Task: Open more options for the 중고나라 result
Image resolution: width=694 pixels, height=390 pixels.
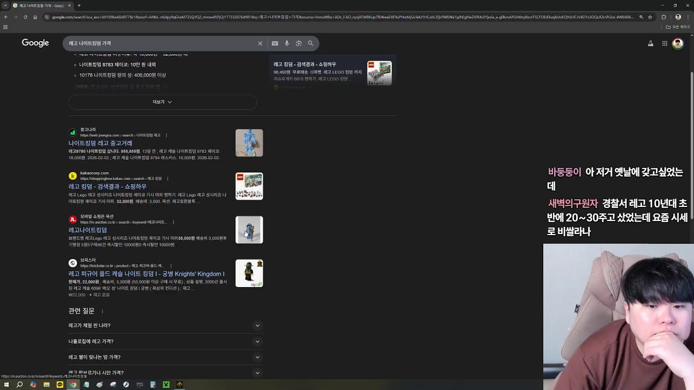Action: 166,135
